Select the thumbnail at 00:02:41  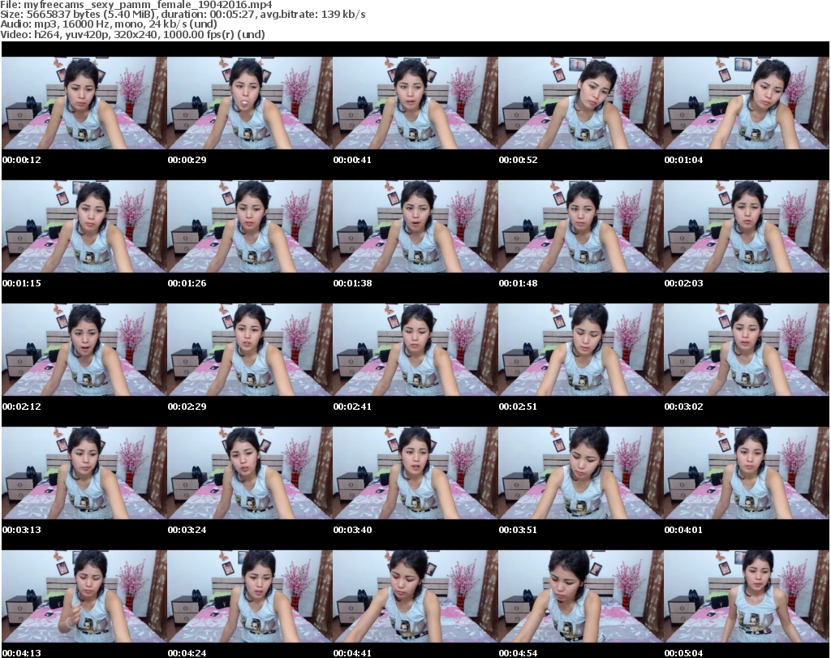[x=415, y=350]
